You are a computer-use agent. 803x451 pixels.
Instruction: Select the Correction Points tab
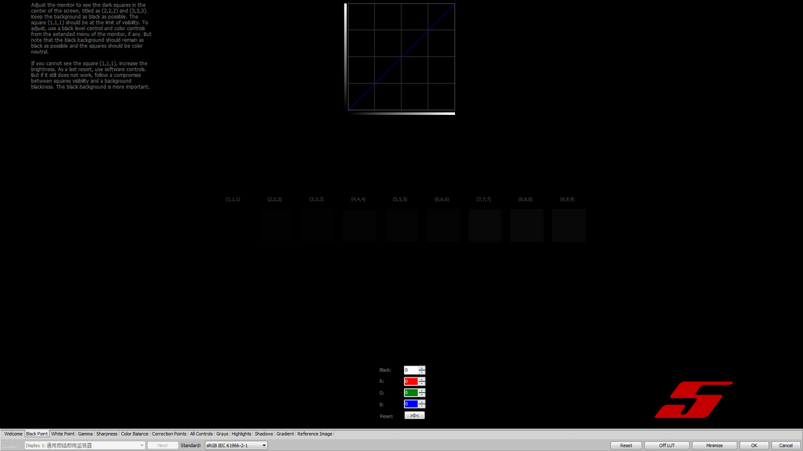tap(169, 434)
